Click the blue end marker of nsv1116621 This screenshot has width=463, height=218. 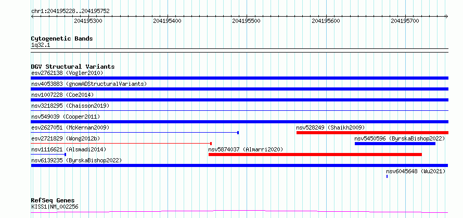65,155
